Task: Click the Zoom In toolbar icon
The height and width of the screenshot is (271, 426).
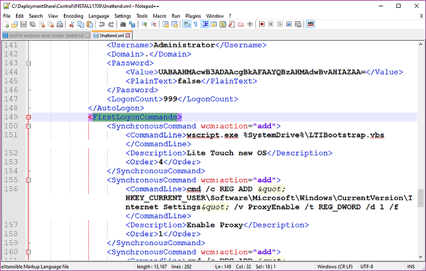Action: (x=144, y=24)
